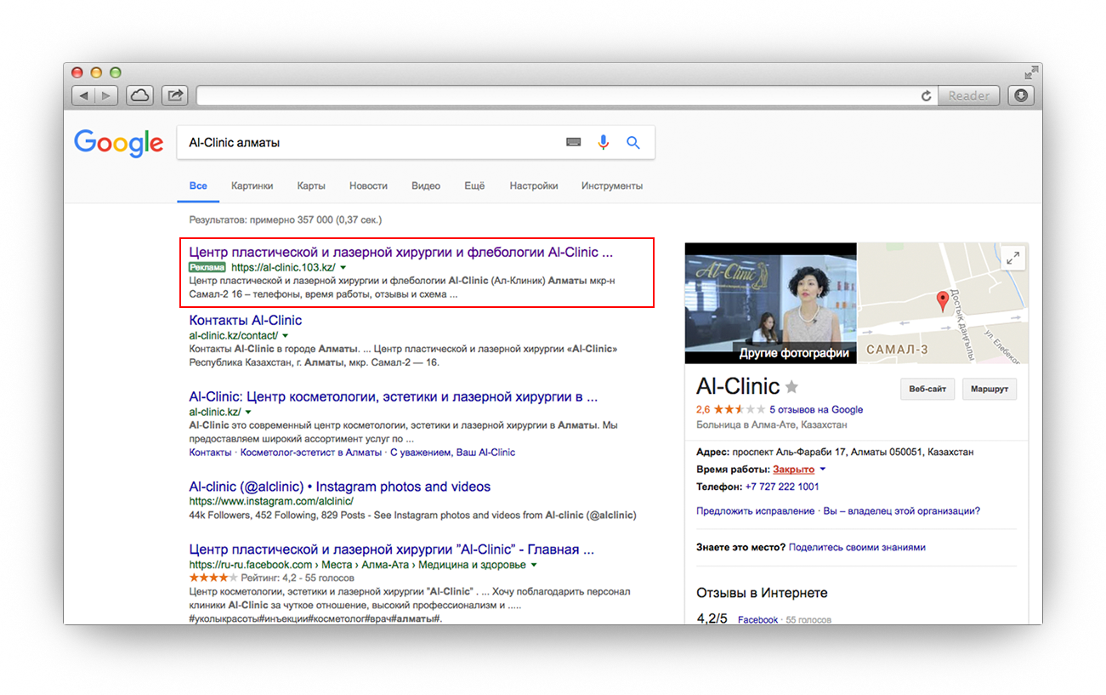The height and width of the screenshot is (695, 1106).
Task: Reload the page with the refresh icon
Action: click(926, 96)
